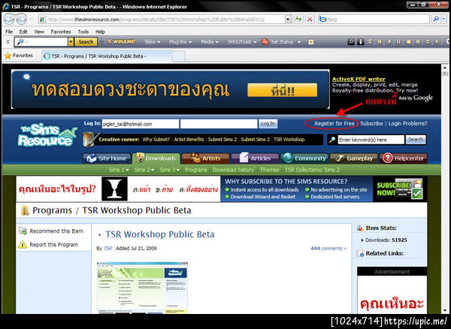Screen dimensions: 451x329
Task: Click the yellow toolbar Search button
Action: [x=86, y=42]
